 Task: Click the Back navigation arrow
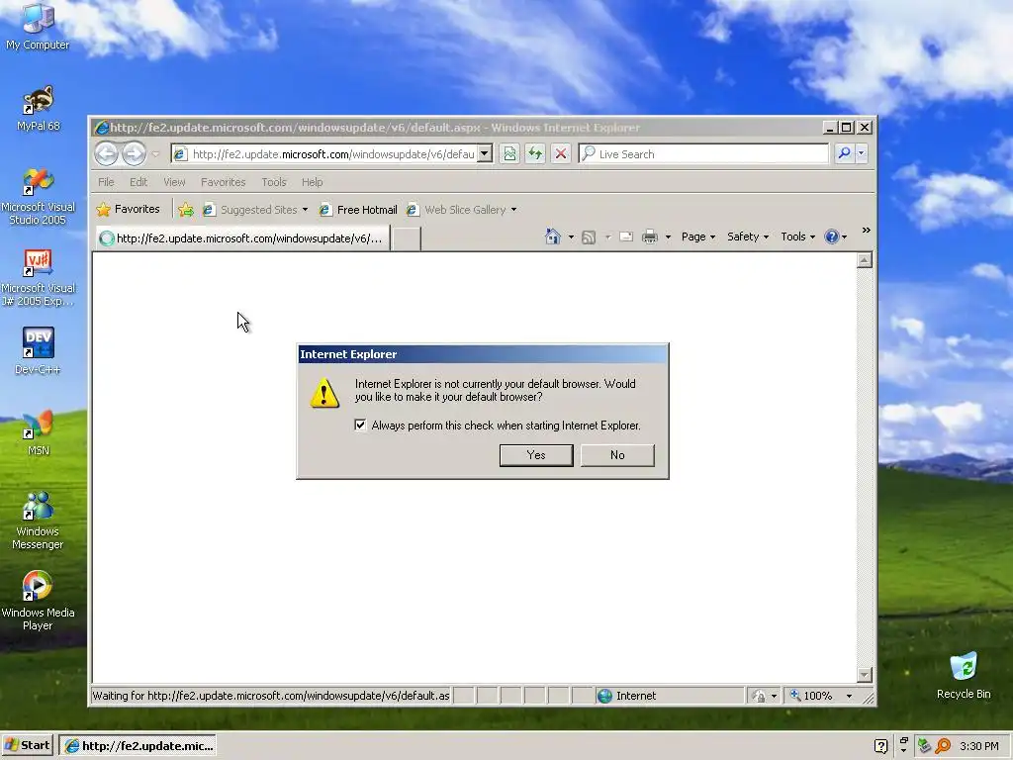click(107, 153)
